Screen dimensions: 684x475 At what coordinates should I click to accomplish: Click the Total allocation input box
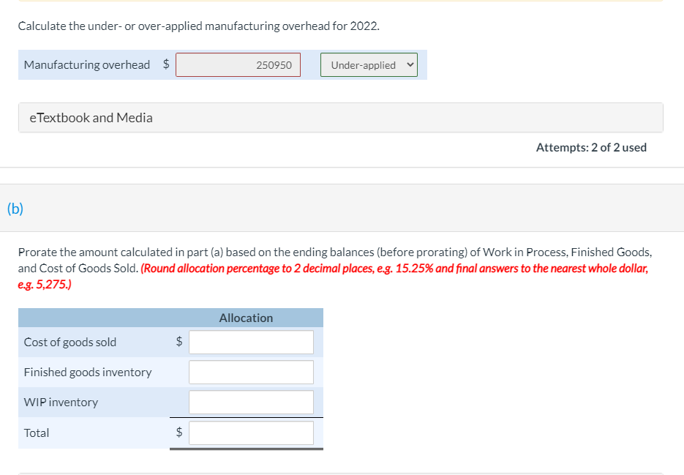[251, 433]
